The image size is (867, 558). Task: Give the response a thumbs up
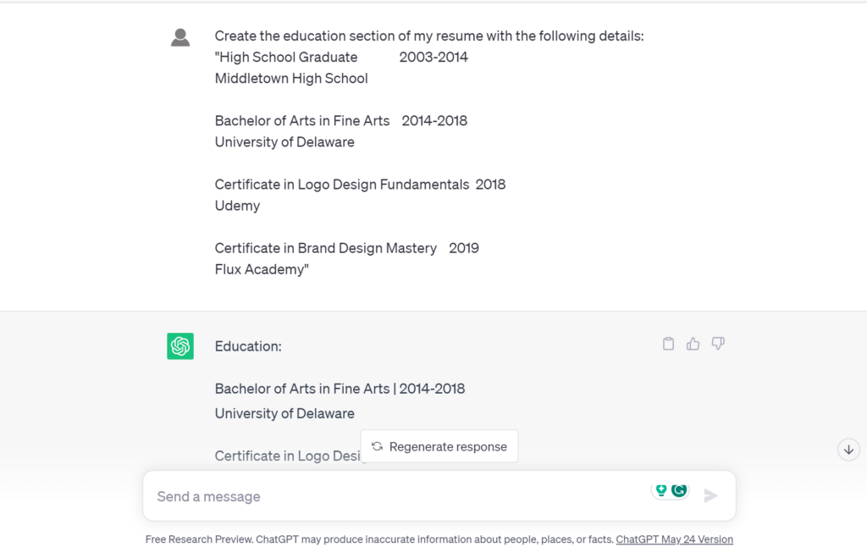click(693, 344)
